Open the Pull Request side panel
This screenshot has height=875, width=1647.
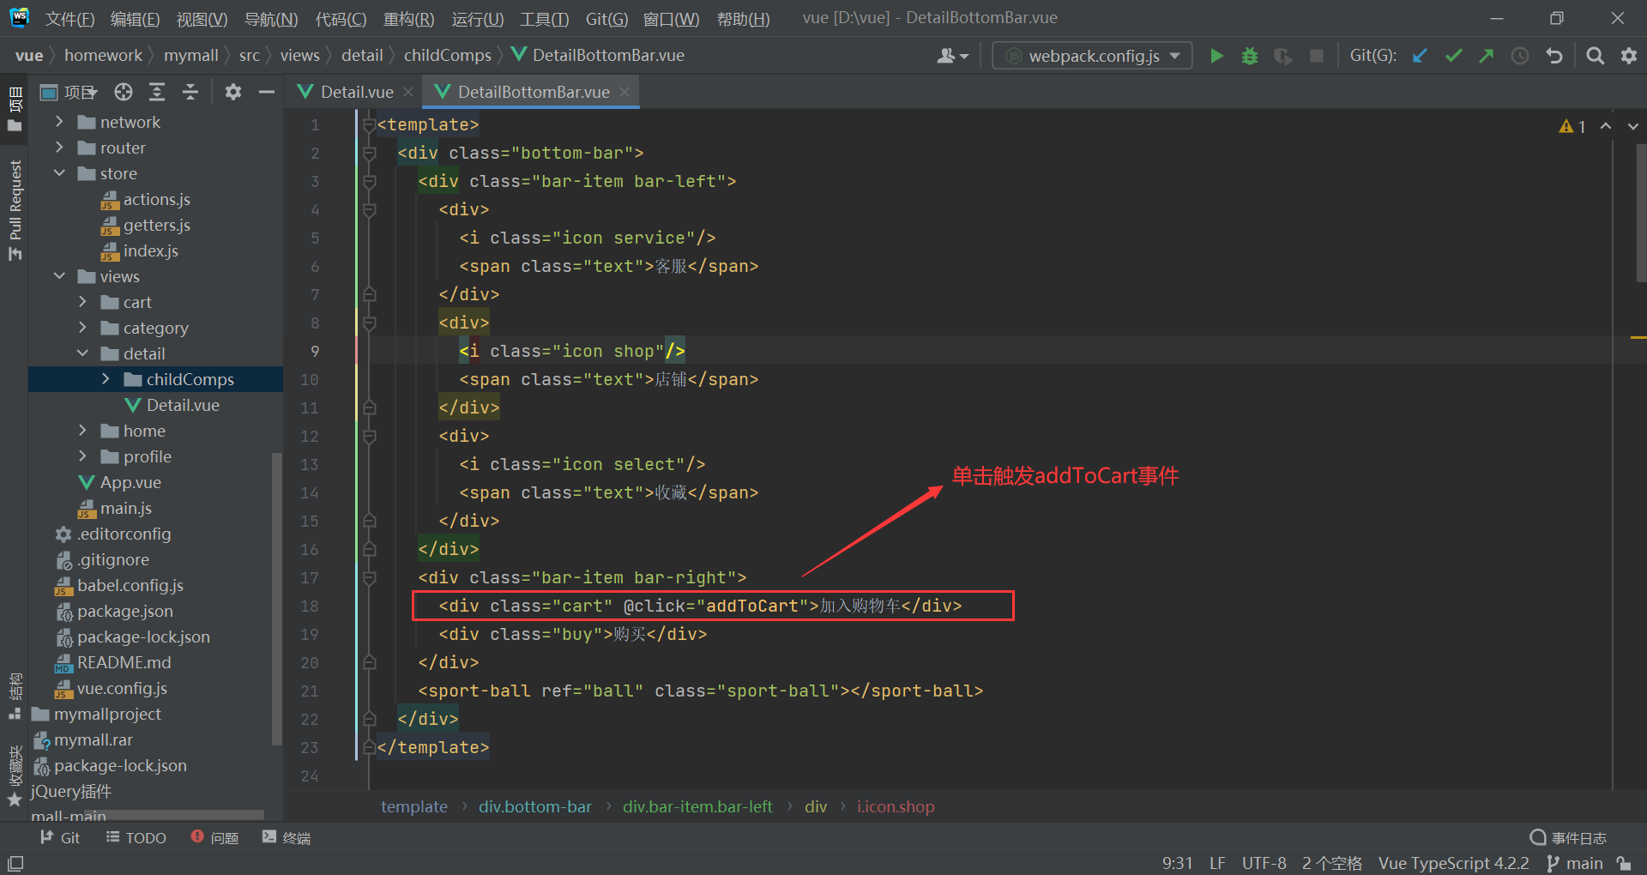pyautogui.click(x=15, y=210)
